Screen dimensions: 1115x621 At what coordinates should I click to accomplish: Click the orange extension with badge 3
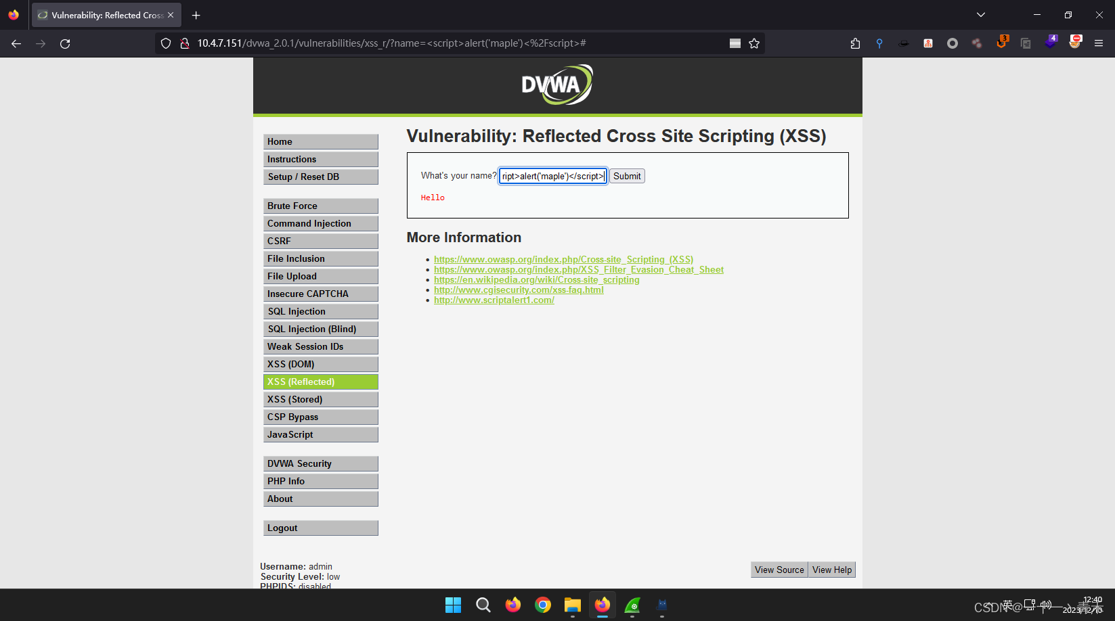[1002, 42]
